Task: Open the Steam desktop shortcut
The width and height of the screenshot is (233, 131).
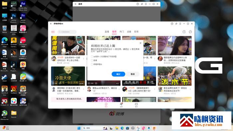Action: tap(5, 78)
